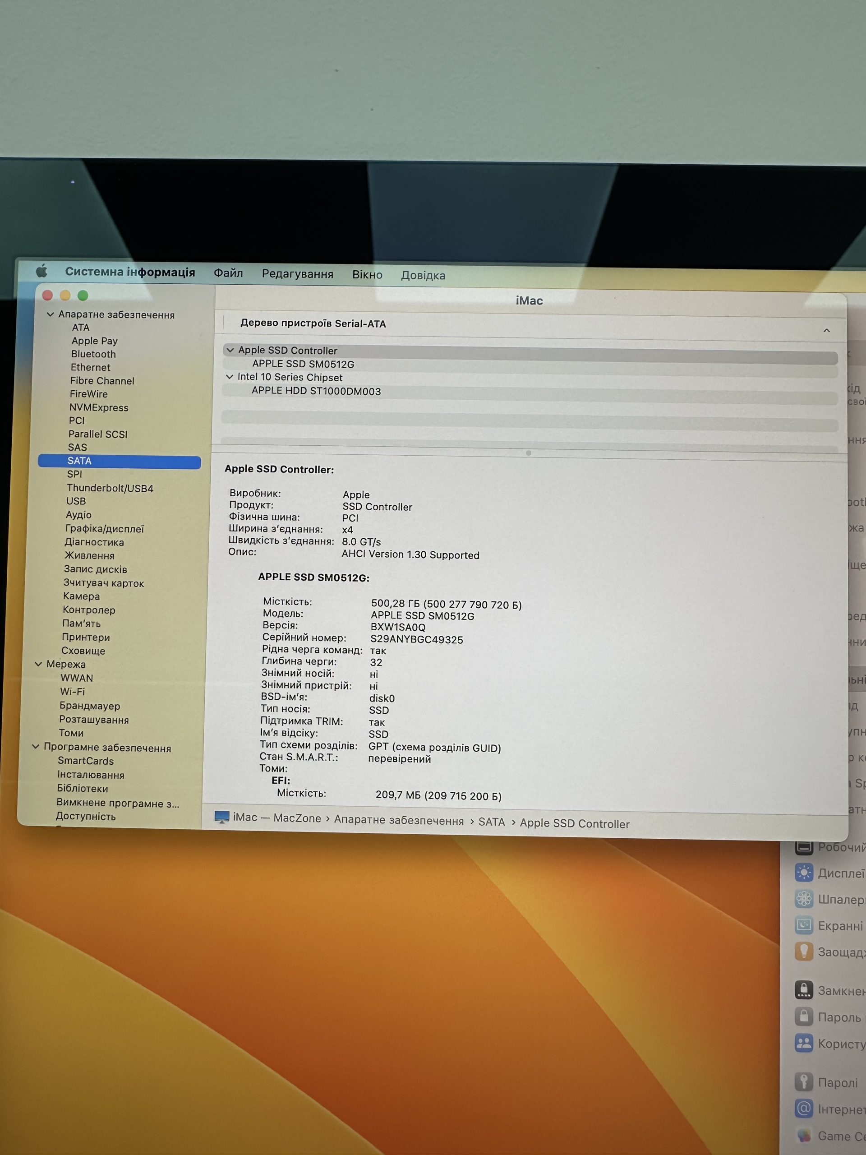Open Паролі key icon in System Settings

[804, 1081]
